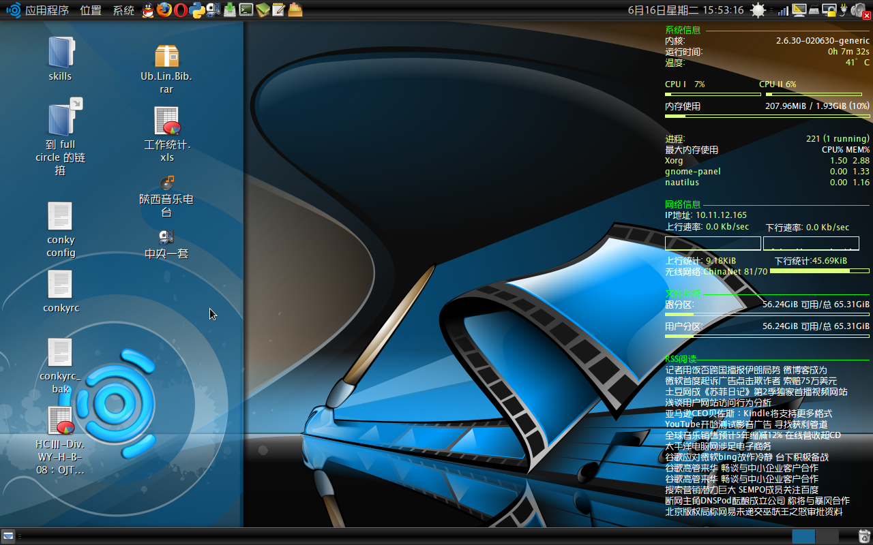Click the gnome-panel process row
873x545 pixels.
767,172
